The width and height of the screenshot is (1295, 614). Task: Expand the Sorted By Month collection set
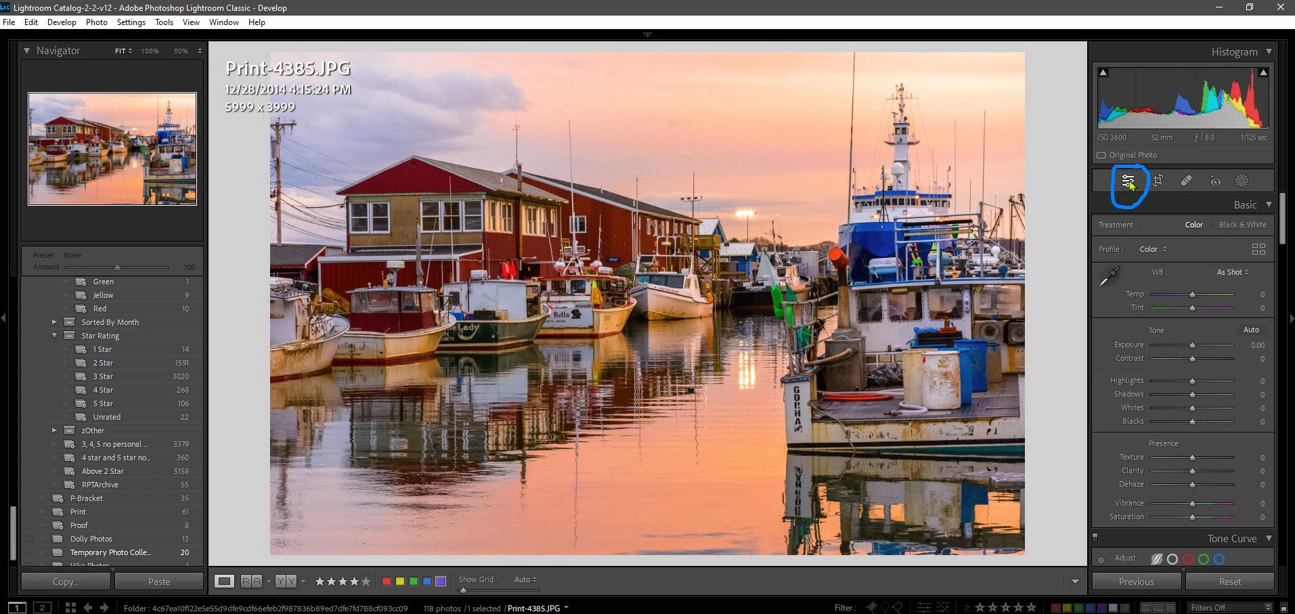tap(55, 322)
